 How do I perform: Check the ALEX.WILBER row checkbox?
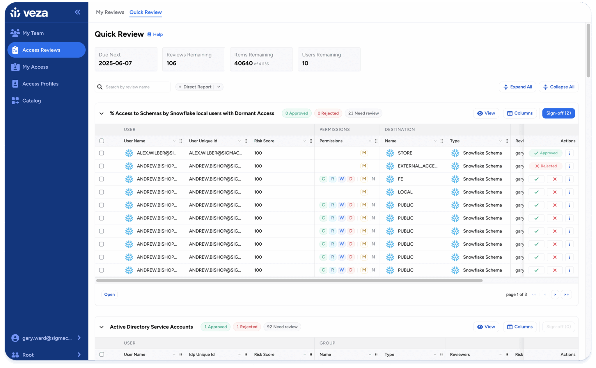tap(102, 153)
